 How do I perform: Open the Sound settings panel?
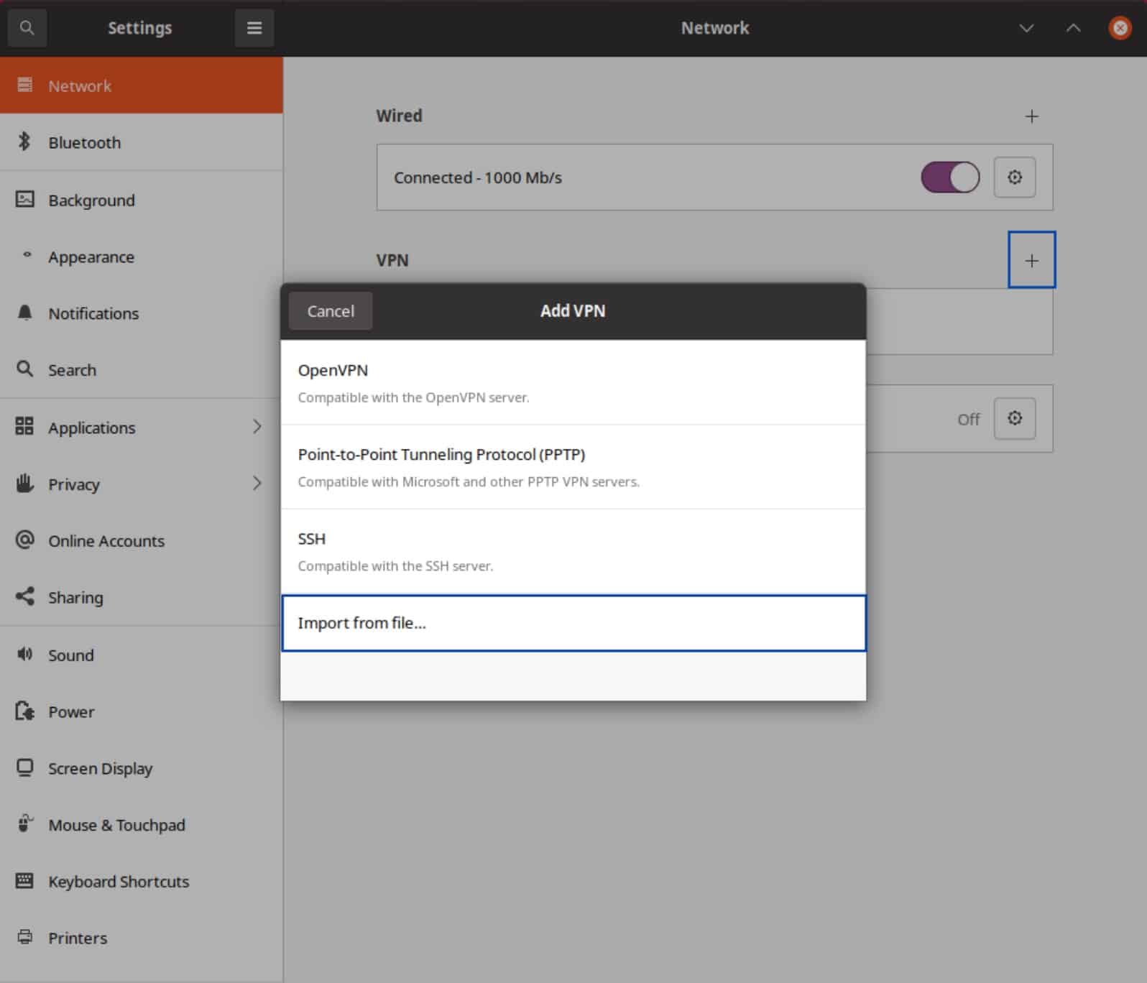[x=142, y=655]
